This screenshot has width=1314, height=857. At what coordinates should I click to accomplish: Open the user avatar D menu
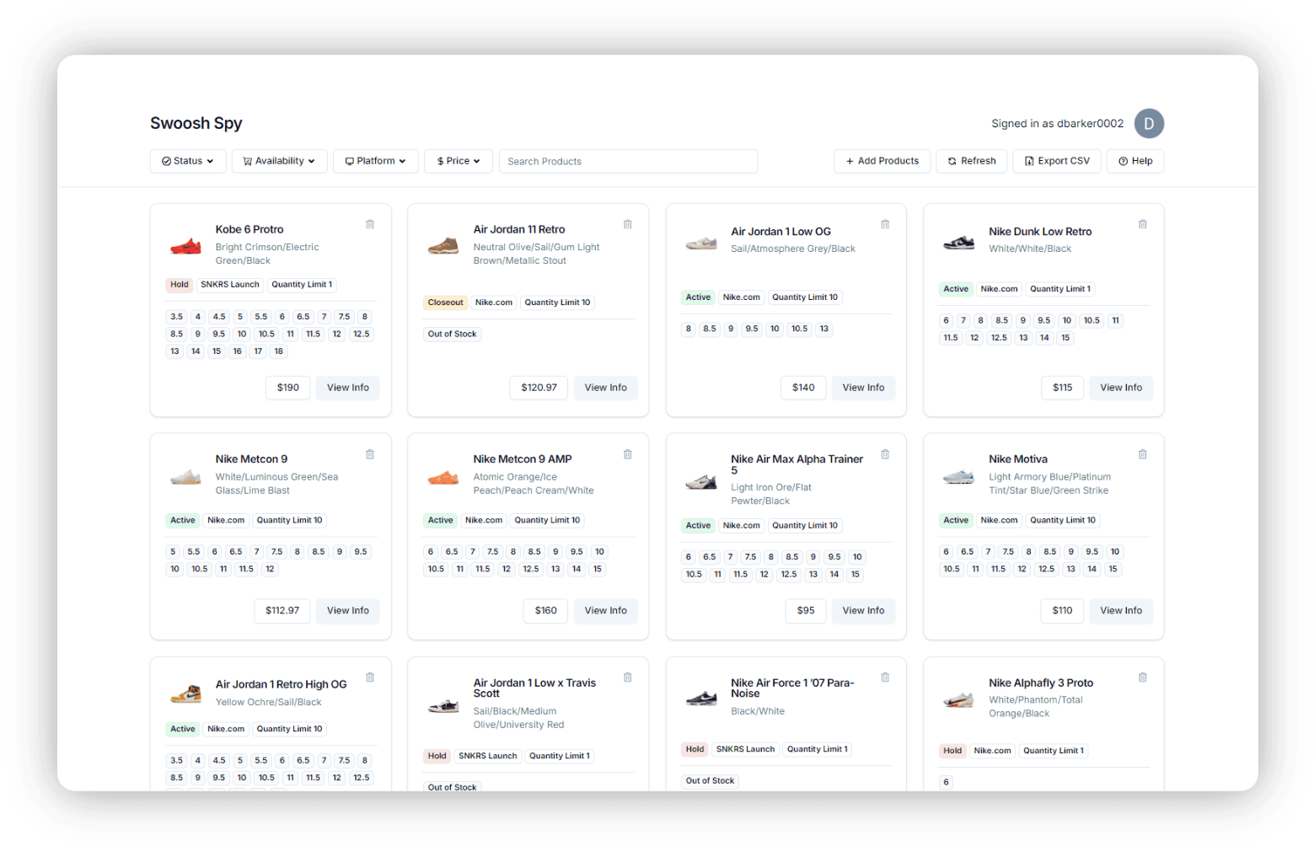point(1149,124)
